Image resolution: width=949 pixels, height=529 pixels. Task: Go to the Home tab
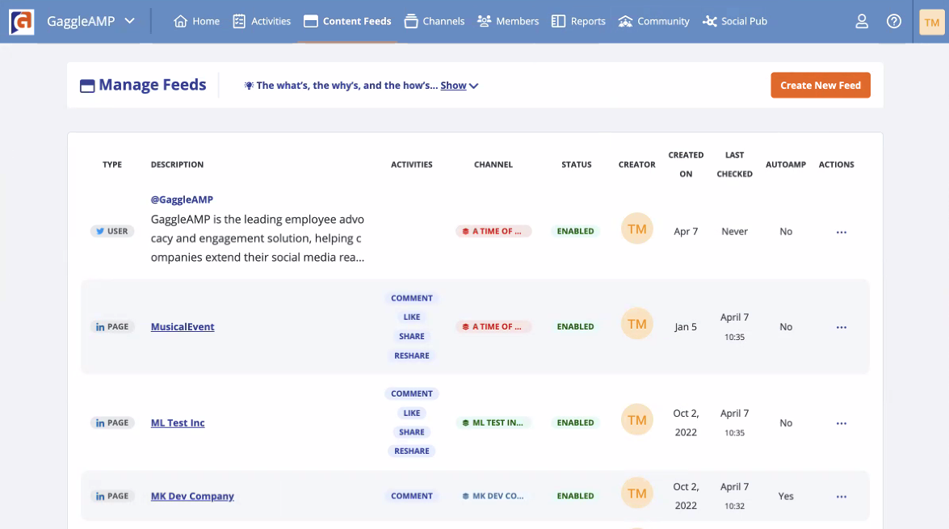[x=197, y=21]
